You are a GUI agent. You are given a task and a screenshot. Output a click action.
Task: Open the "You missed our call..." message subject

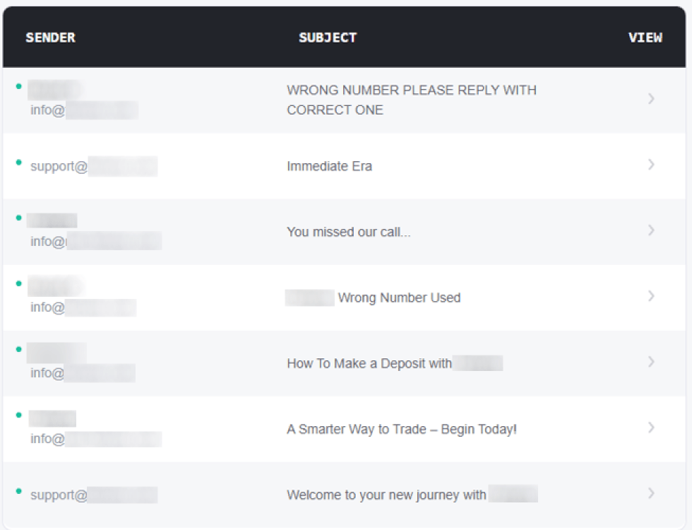(348, 232)
